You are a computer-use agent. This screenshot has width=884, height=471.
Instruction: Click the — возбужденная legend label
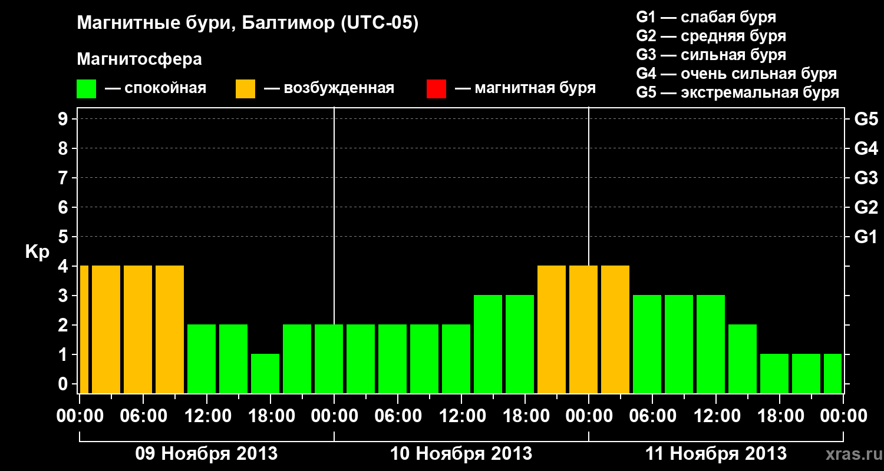click(x=329, y=89)
